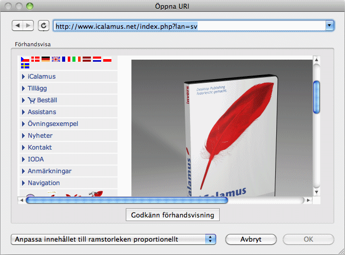Select the Swedish flag language icon

tap(25, 66)
